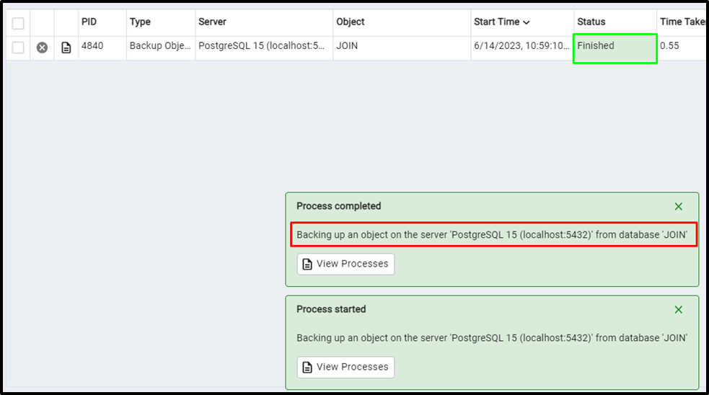Sort using the Start Time chevron
This screenshot has width=709, height=395.
click(x=527, y=22)
